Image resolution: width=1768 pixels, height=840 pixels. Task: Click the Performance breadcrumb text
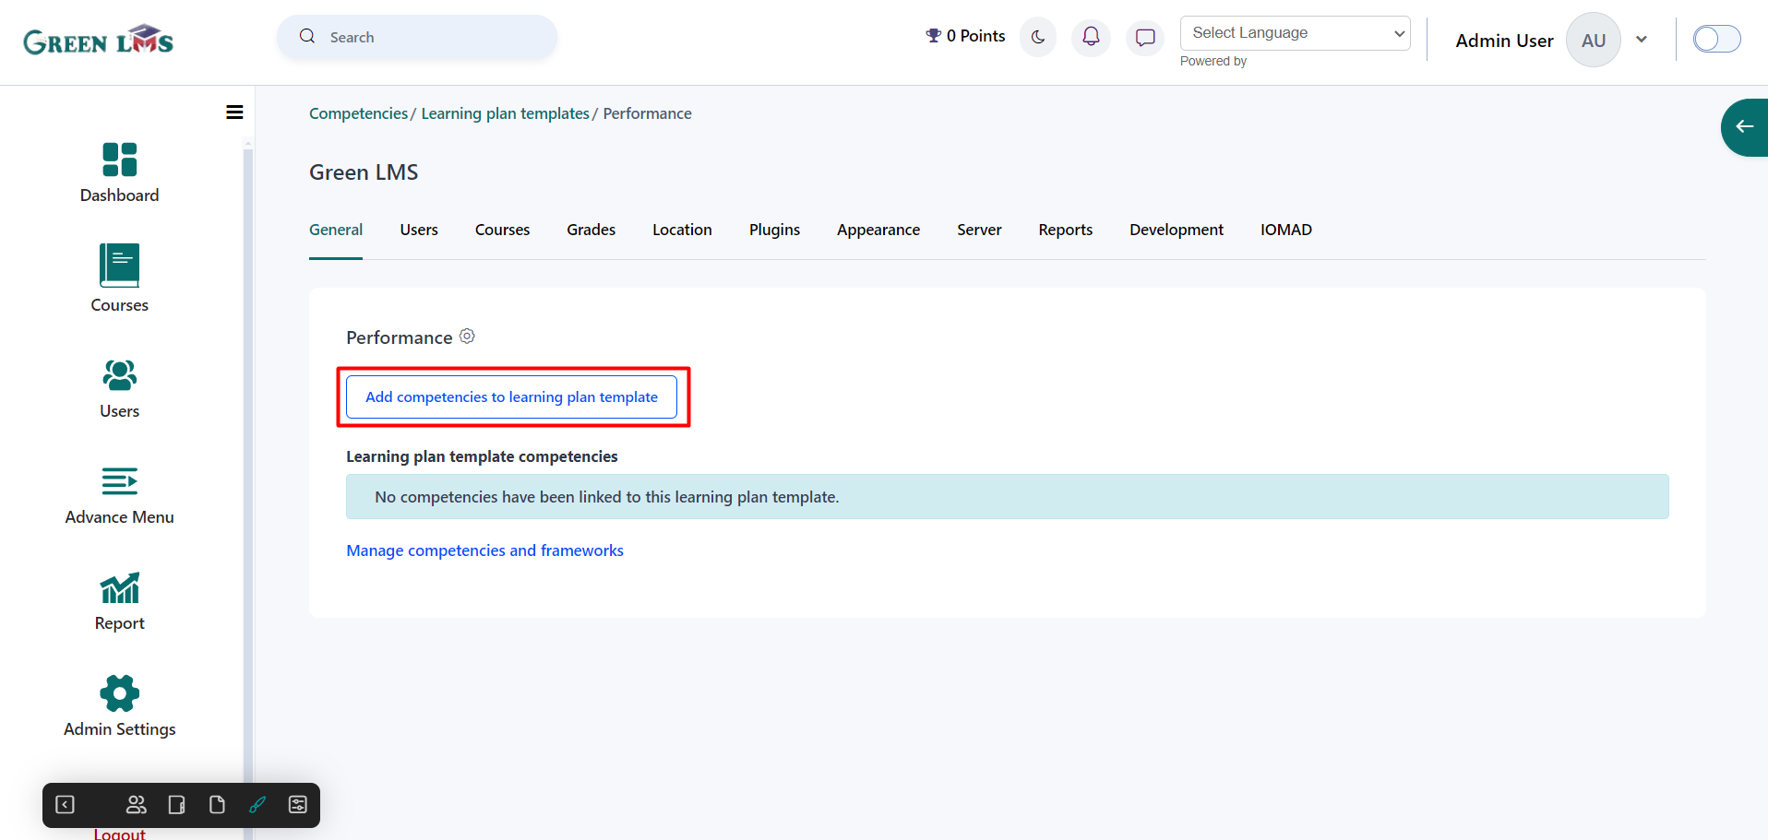coord(647,113)
